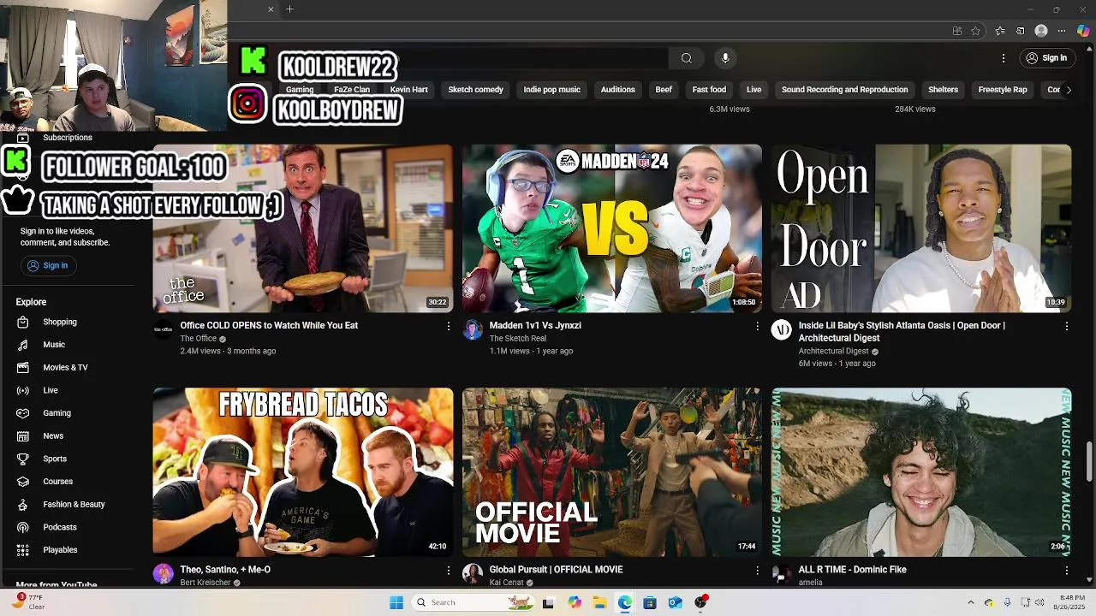Open a new browser tab

click(289, 9)
